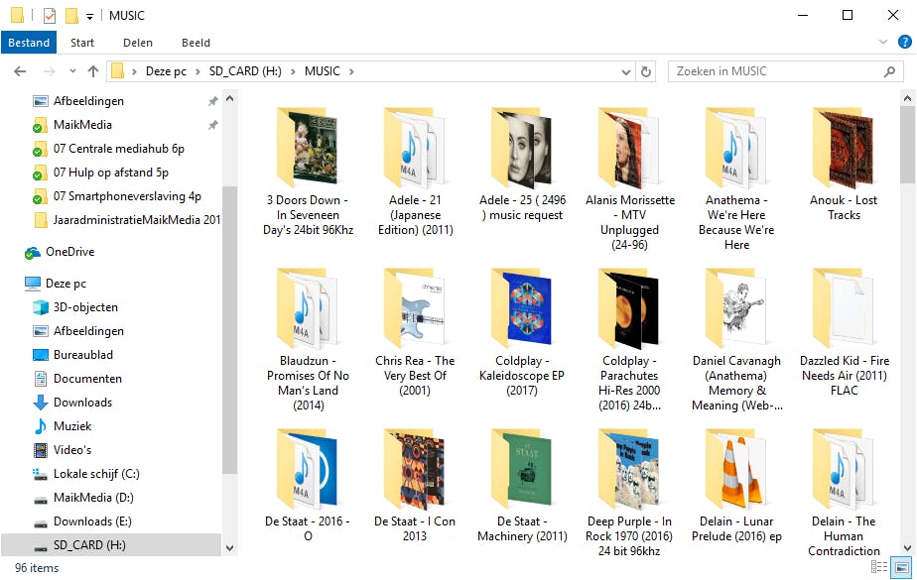Screen dimensions: 917x580
Task: Select Video's in navigation pane
Action: point(71,450)
